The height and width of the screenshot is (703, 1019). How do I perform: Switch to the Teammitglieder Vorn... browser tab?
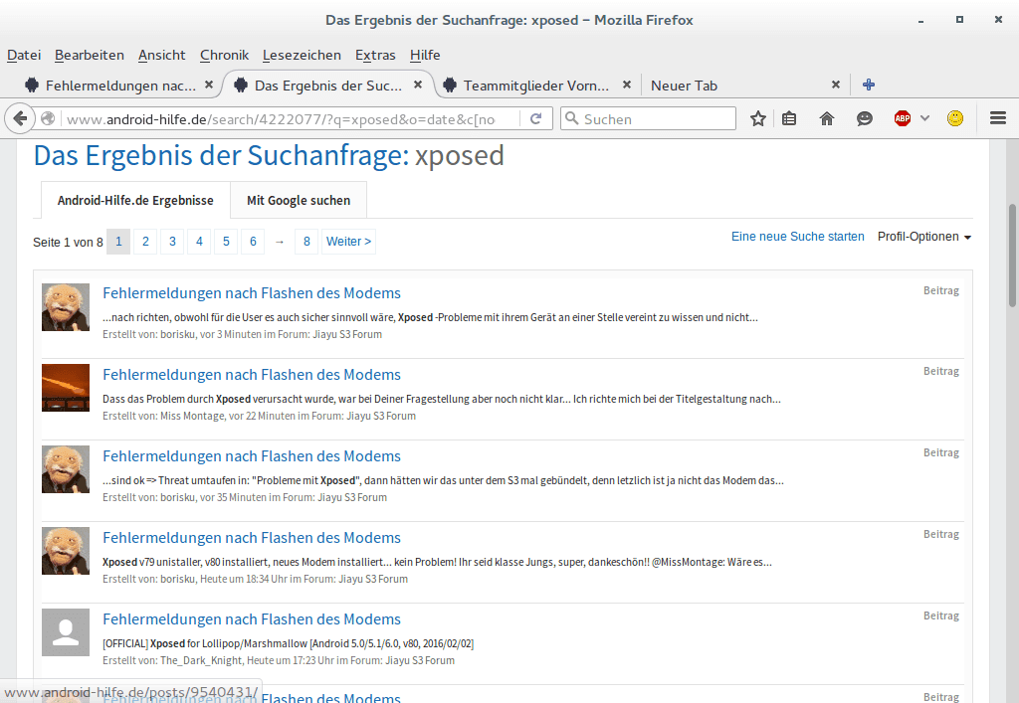click(536, 86)
